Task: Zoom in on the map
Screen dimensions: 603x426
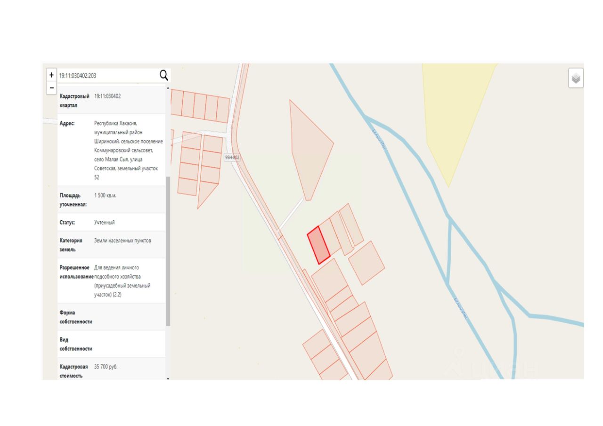Action: [x=52, y=75]
